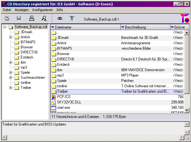Viewport: 191px width, 142px height.
Task: Select the SKY32V3C.DLL file icon
Action: point(53,102)
